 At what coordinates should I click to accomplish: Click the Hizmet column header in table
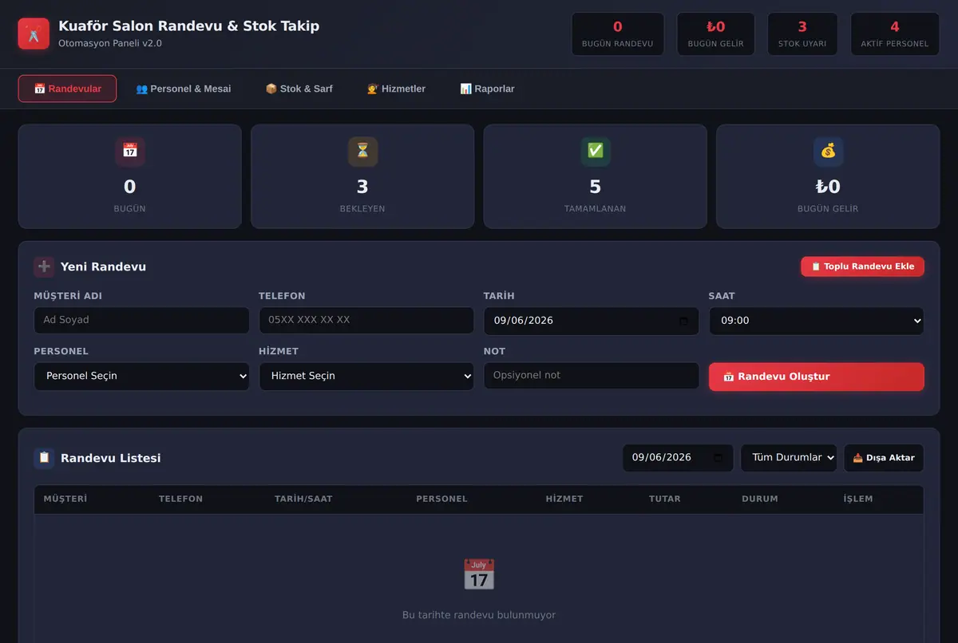(564, 499)
